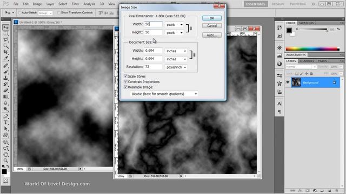Screen dimensions: 346x194
Task: Switch to Design workspace
Action: click(277, 4)
